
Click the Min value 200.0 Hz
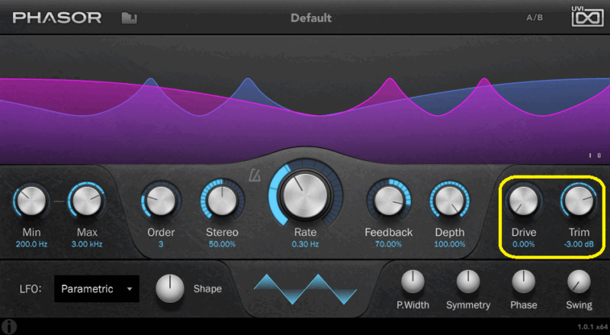pos(31,244)
